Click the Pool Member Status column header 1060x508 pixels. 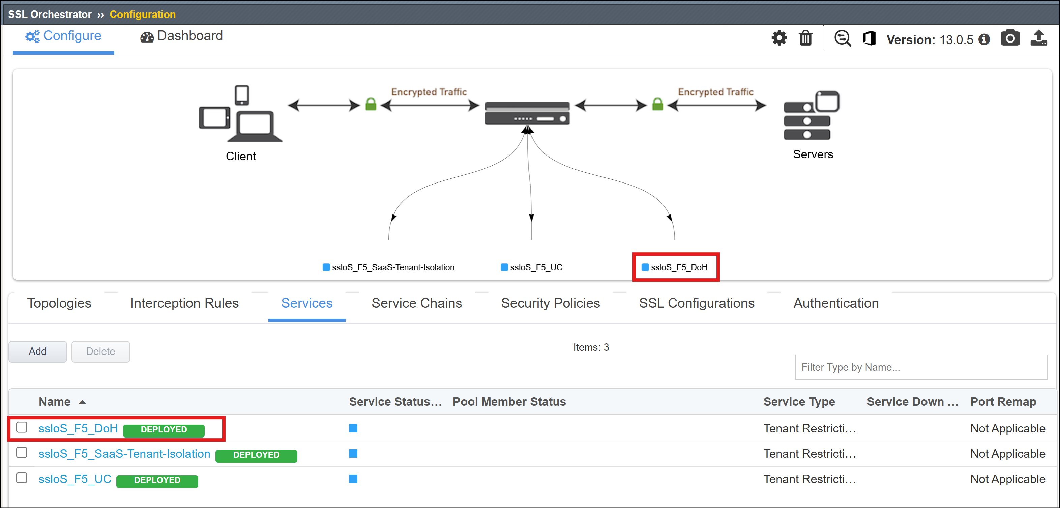click(x=509, y=401)
